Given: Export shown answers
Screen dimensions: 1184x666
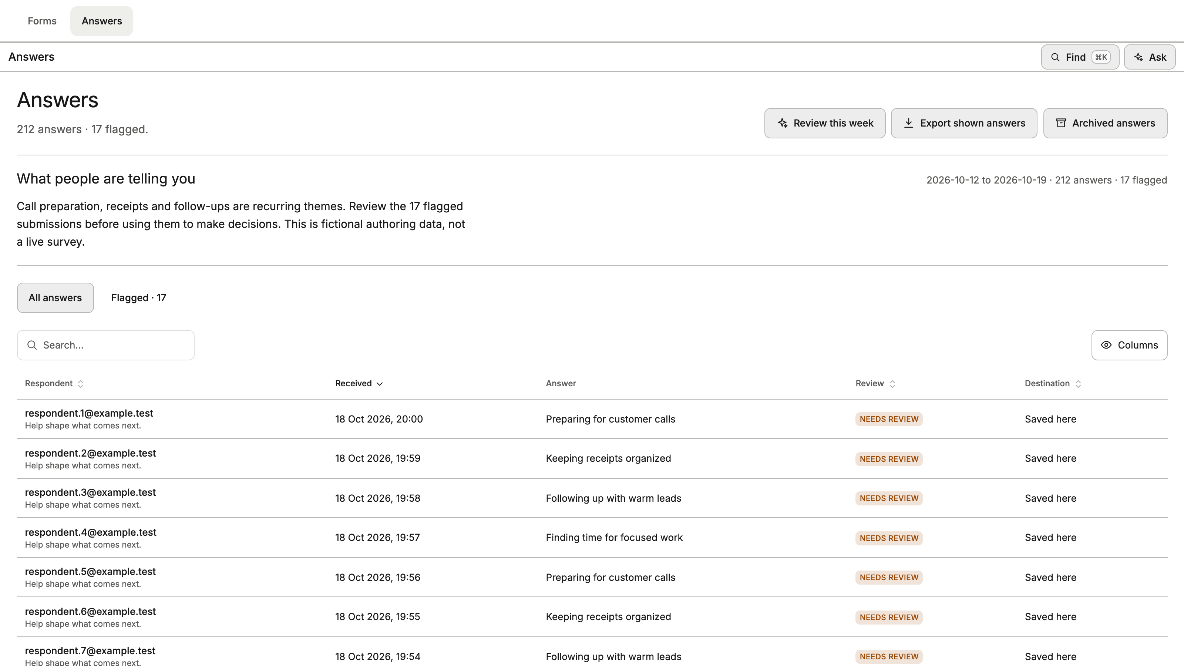Looking at the screenshot, I should 964,123.
